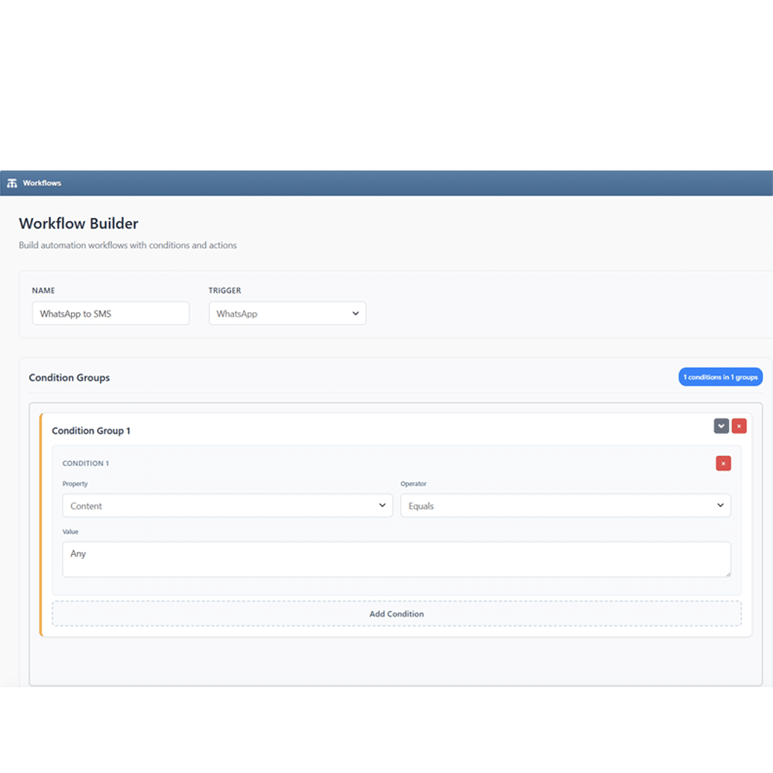Click the Workflows hierarchy icon in header

[x=12, y=183]
